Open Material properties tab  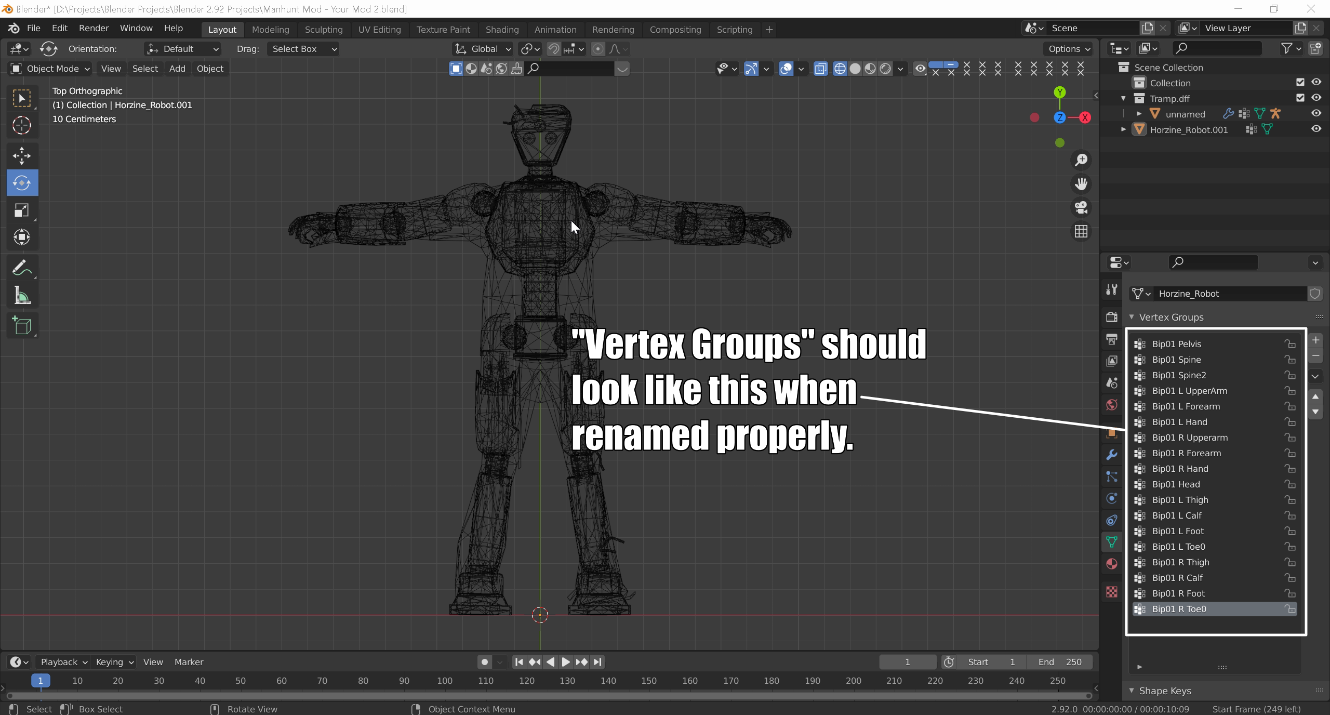(x=1112, y=564)
